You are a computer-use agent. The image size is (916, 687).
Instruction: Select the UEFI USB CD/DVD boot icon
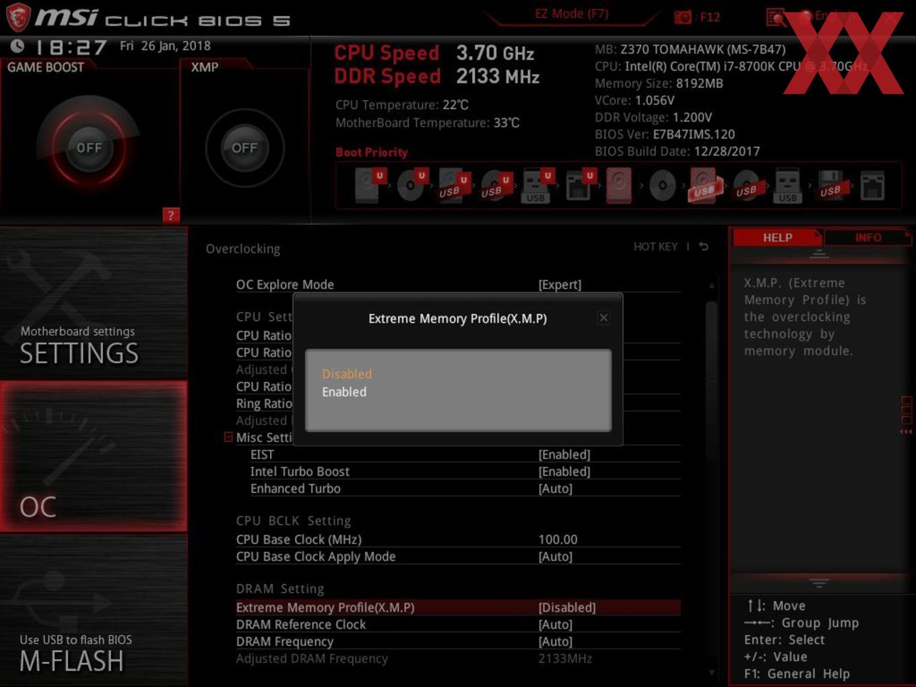coord(496,186)
